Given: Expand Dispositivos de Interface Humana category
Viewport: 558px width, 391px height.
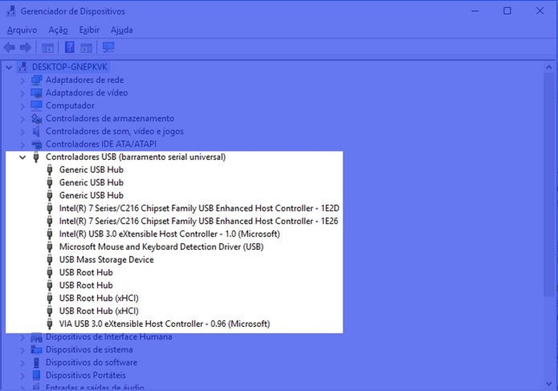Looking at the screenshot, I should click(x=23, y=337).
